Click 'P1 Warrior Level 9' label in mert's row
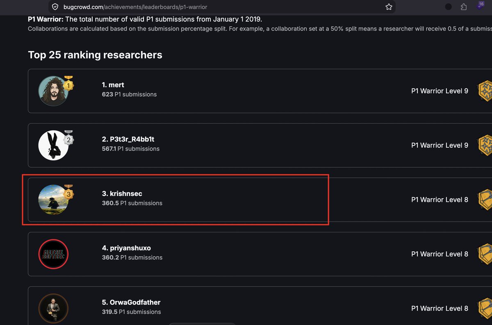Viewport: 492px width, 325px height. point(440,91)
